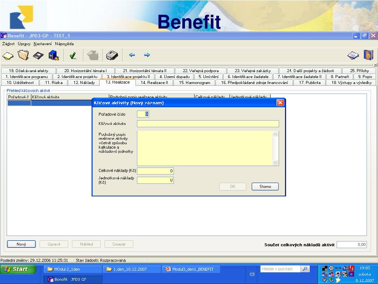Screen dimensions: 378x284
Task: Click the Nový button
Action: (x=21, y=244)
